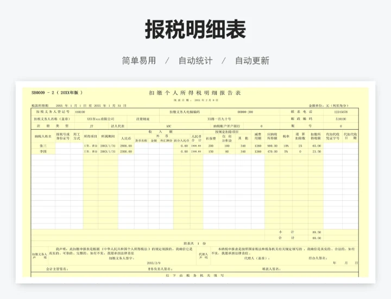
Task: Select the 附表共 1 份 row
Action: coord(195,244)
